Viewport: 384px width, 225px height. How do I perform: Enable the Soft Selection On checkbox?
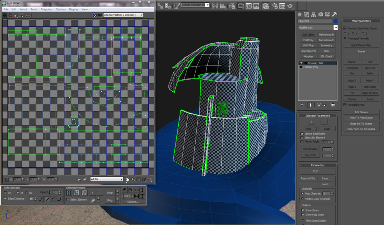pos(5,193)
